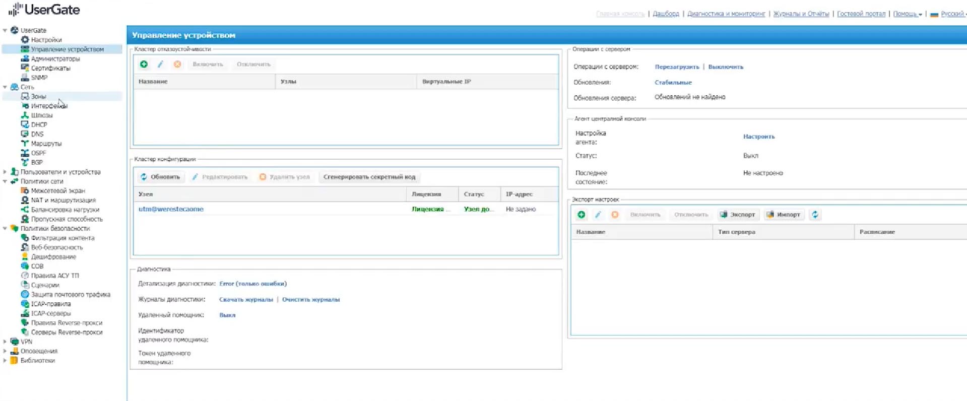Collapse the Сеть tree node

click(x=5, y=87)
